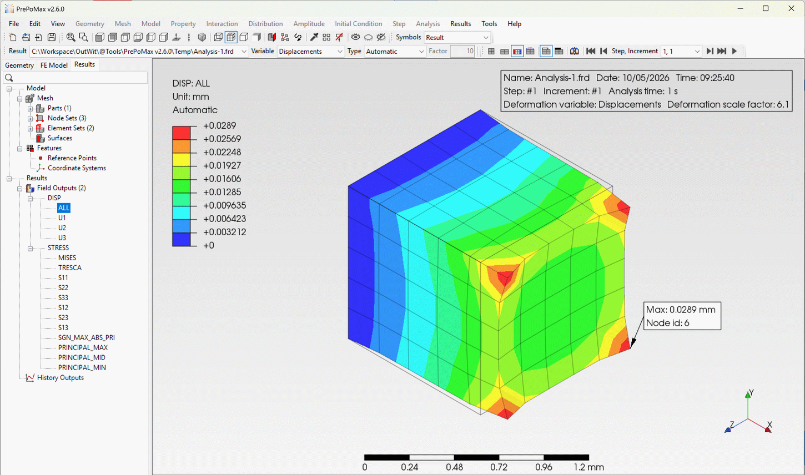Open the Analysis menu

[427, 24]
